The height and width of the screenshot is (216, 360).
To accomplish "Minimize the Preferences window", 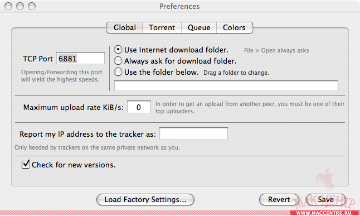I will pyautogui.click(x=20, y=6).
